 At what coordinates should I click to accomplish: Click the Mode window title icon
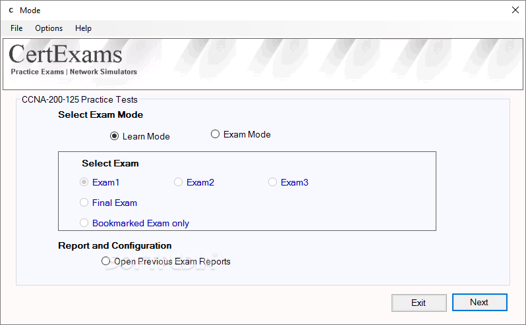(x=11, y=11)
